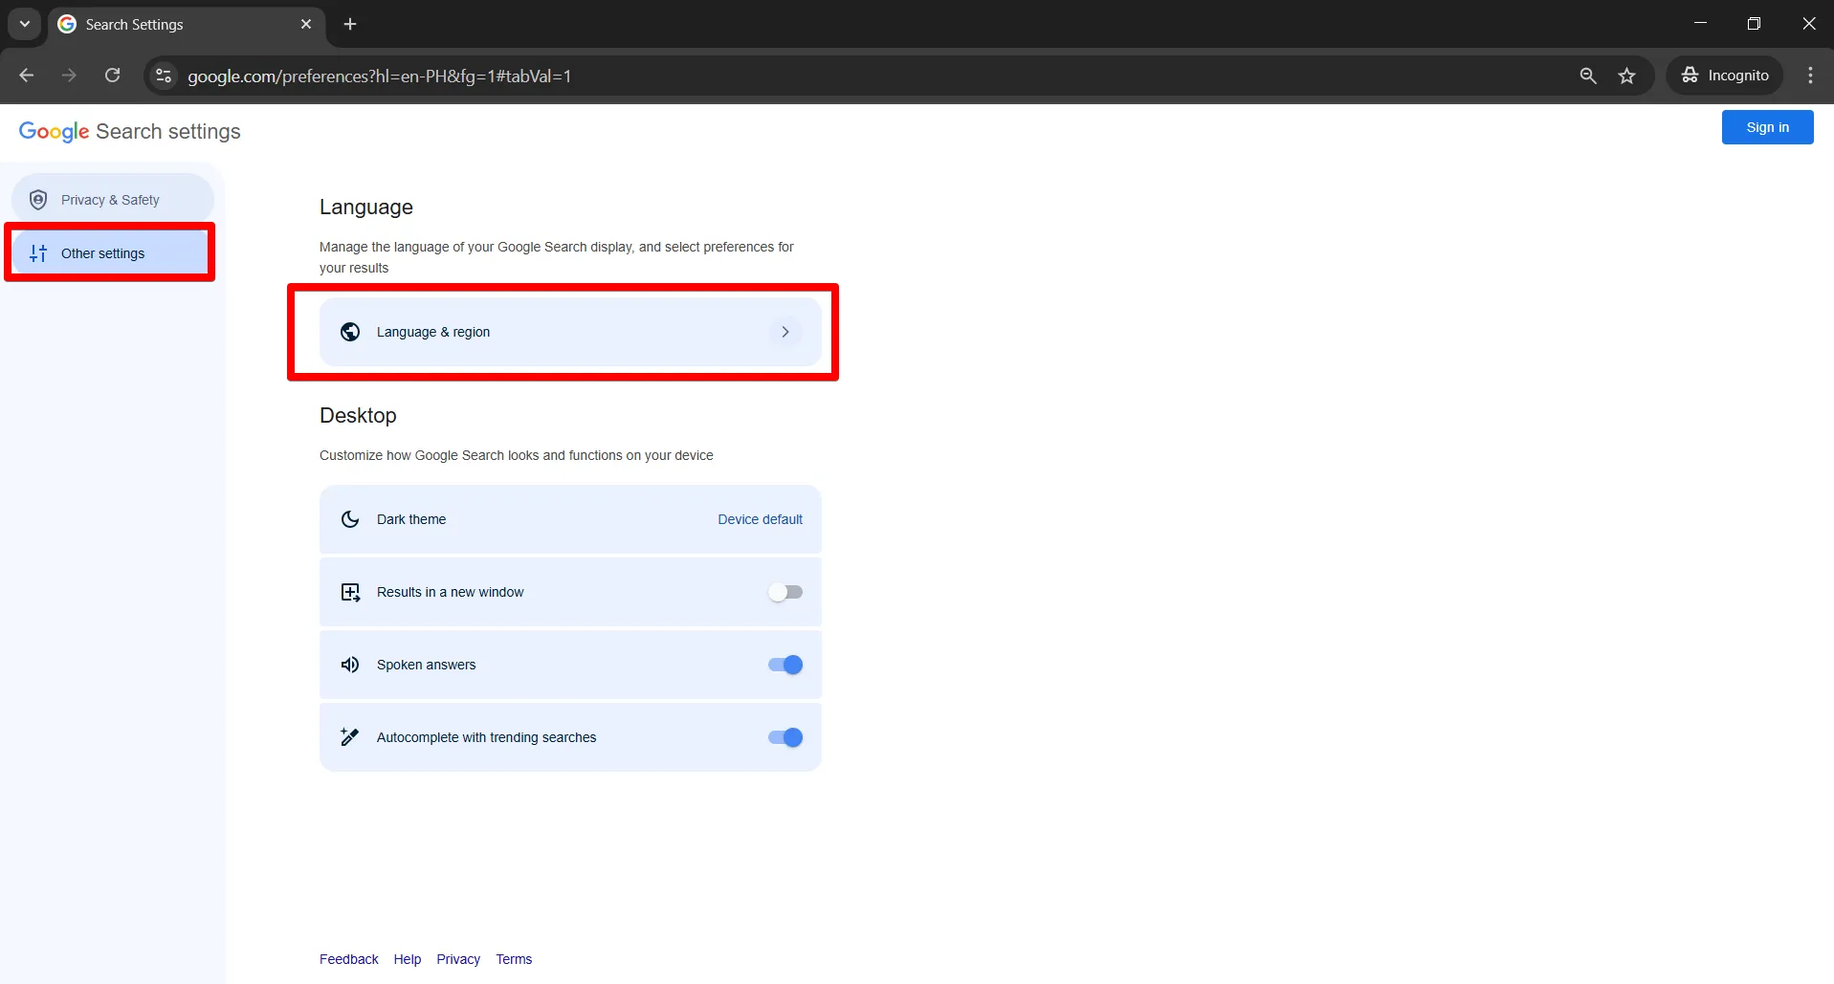Click the speaker icon beside Spoken answers
1834x984 pixels.
[x=350, y=665]
